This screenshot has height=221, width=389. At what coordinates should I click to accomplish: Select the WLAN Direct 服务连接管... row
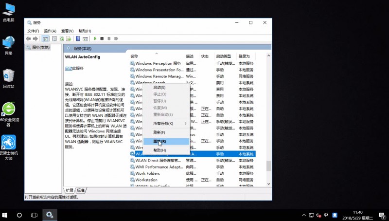point(193,161)
